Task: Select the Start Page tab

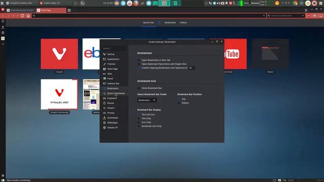Action: point(52,10)
